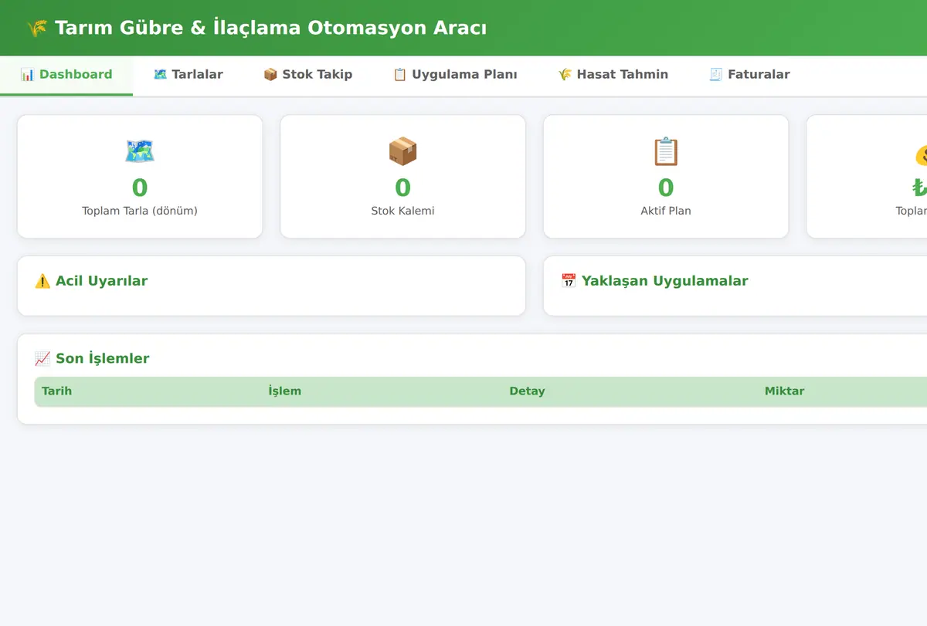Click the İşlem column header
The width and height of the screenshot is (927, 626).
(285, 391)
